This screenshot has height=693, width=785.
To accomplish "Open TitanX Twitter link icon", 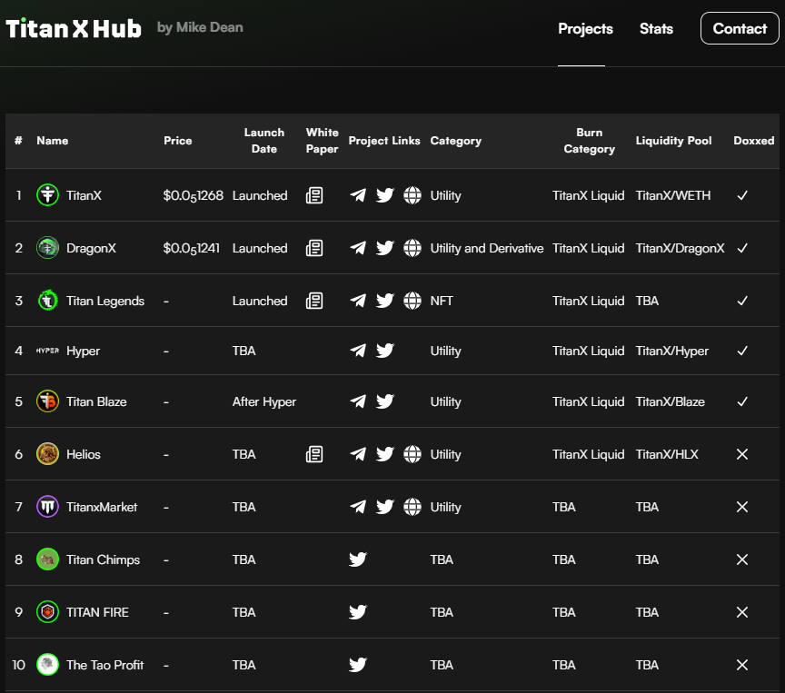I will [x=385, y=195].
